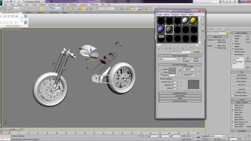251x141 pixels.
Task: Click the Standard material type button
Action: pyautogui.click(x=196, y=52)
